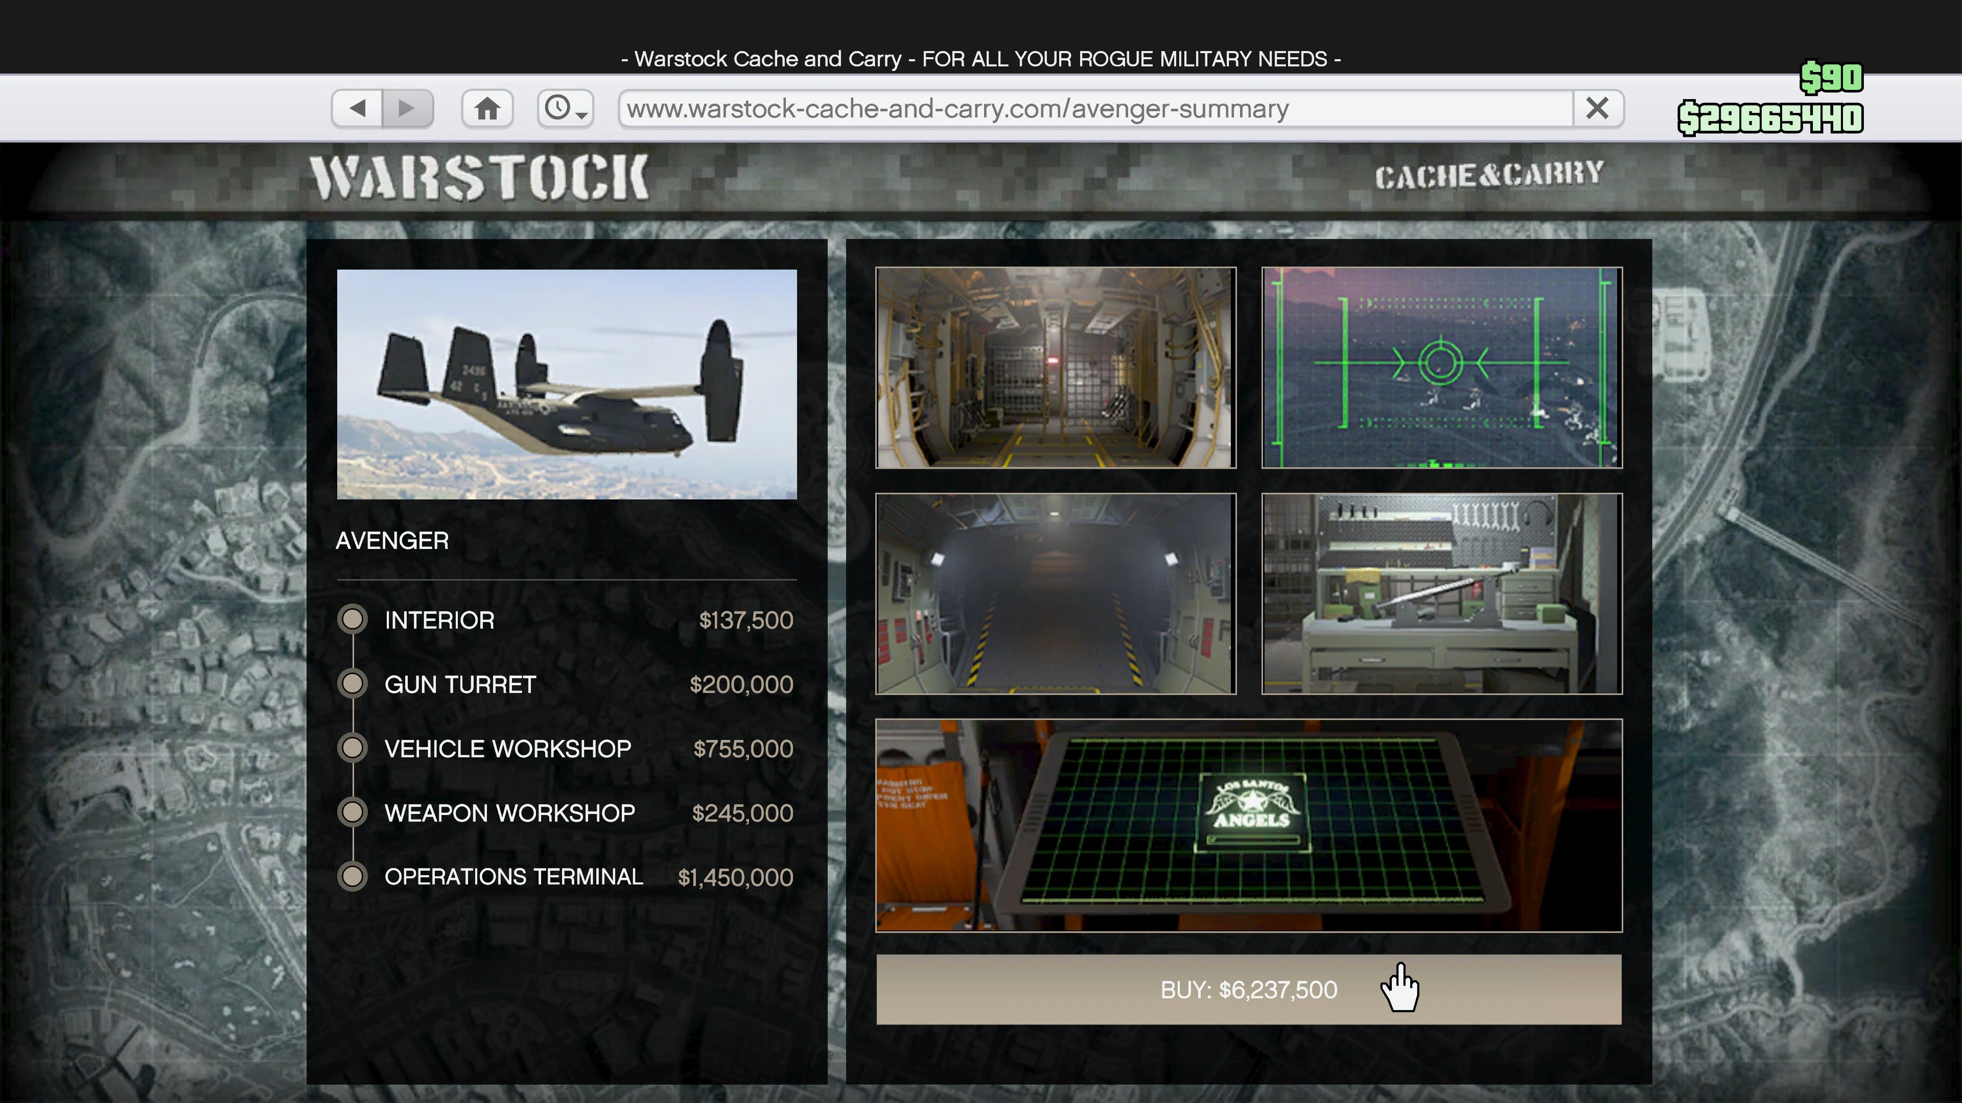Select the Vehicle Workshop radio bullet
The width and height of the screenshot is (1962, 1103).
352,748
